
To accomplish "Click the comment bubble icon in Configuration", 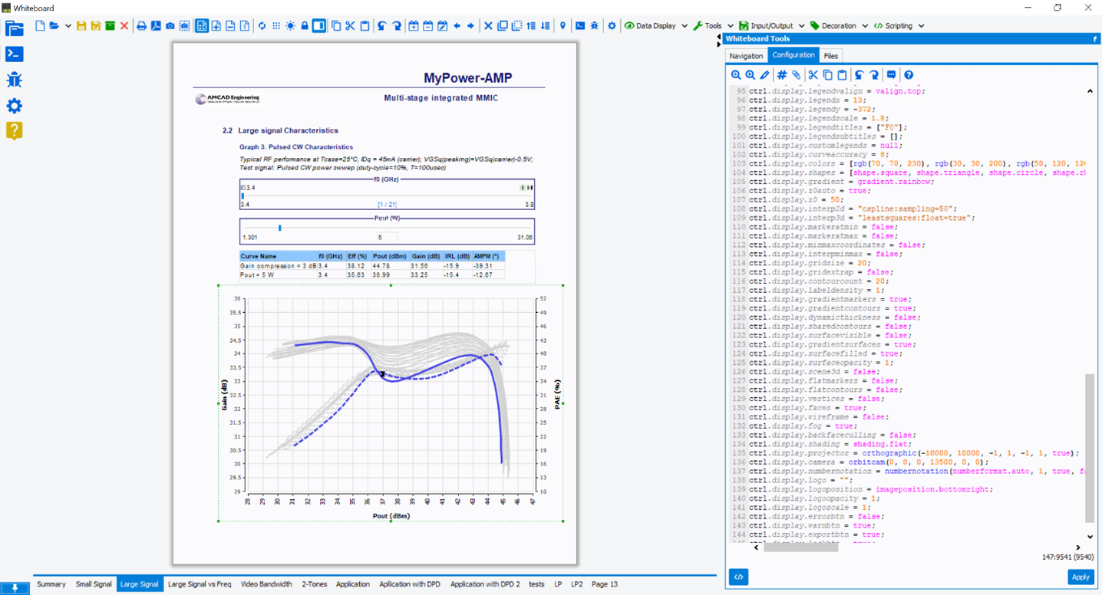I will click(x=891, y=75).
